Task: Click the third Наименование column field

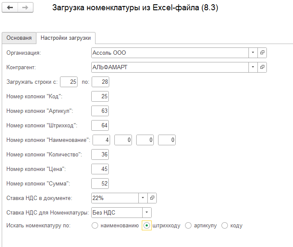Action: (145, 140)
